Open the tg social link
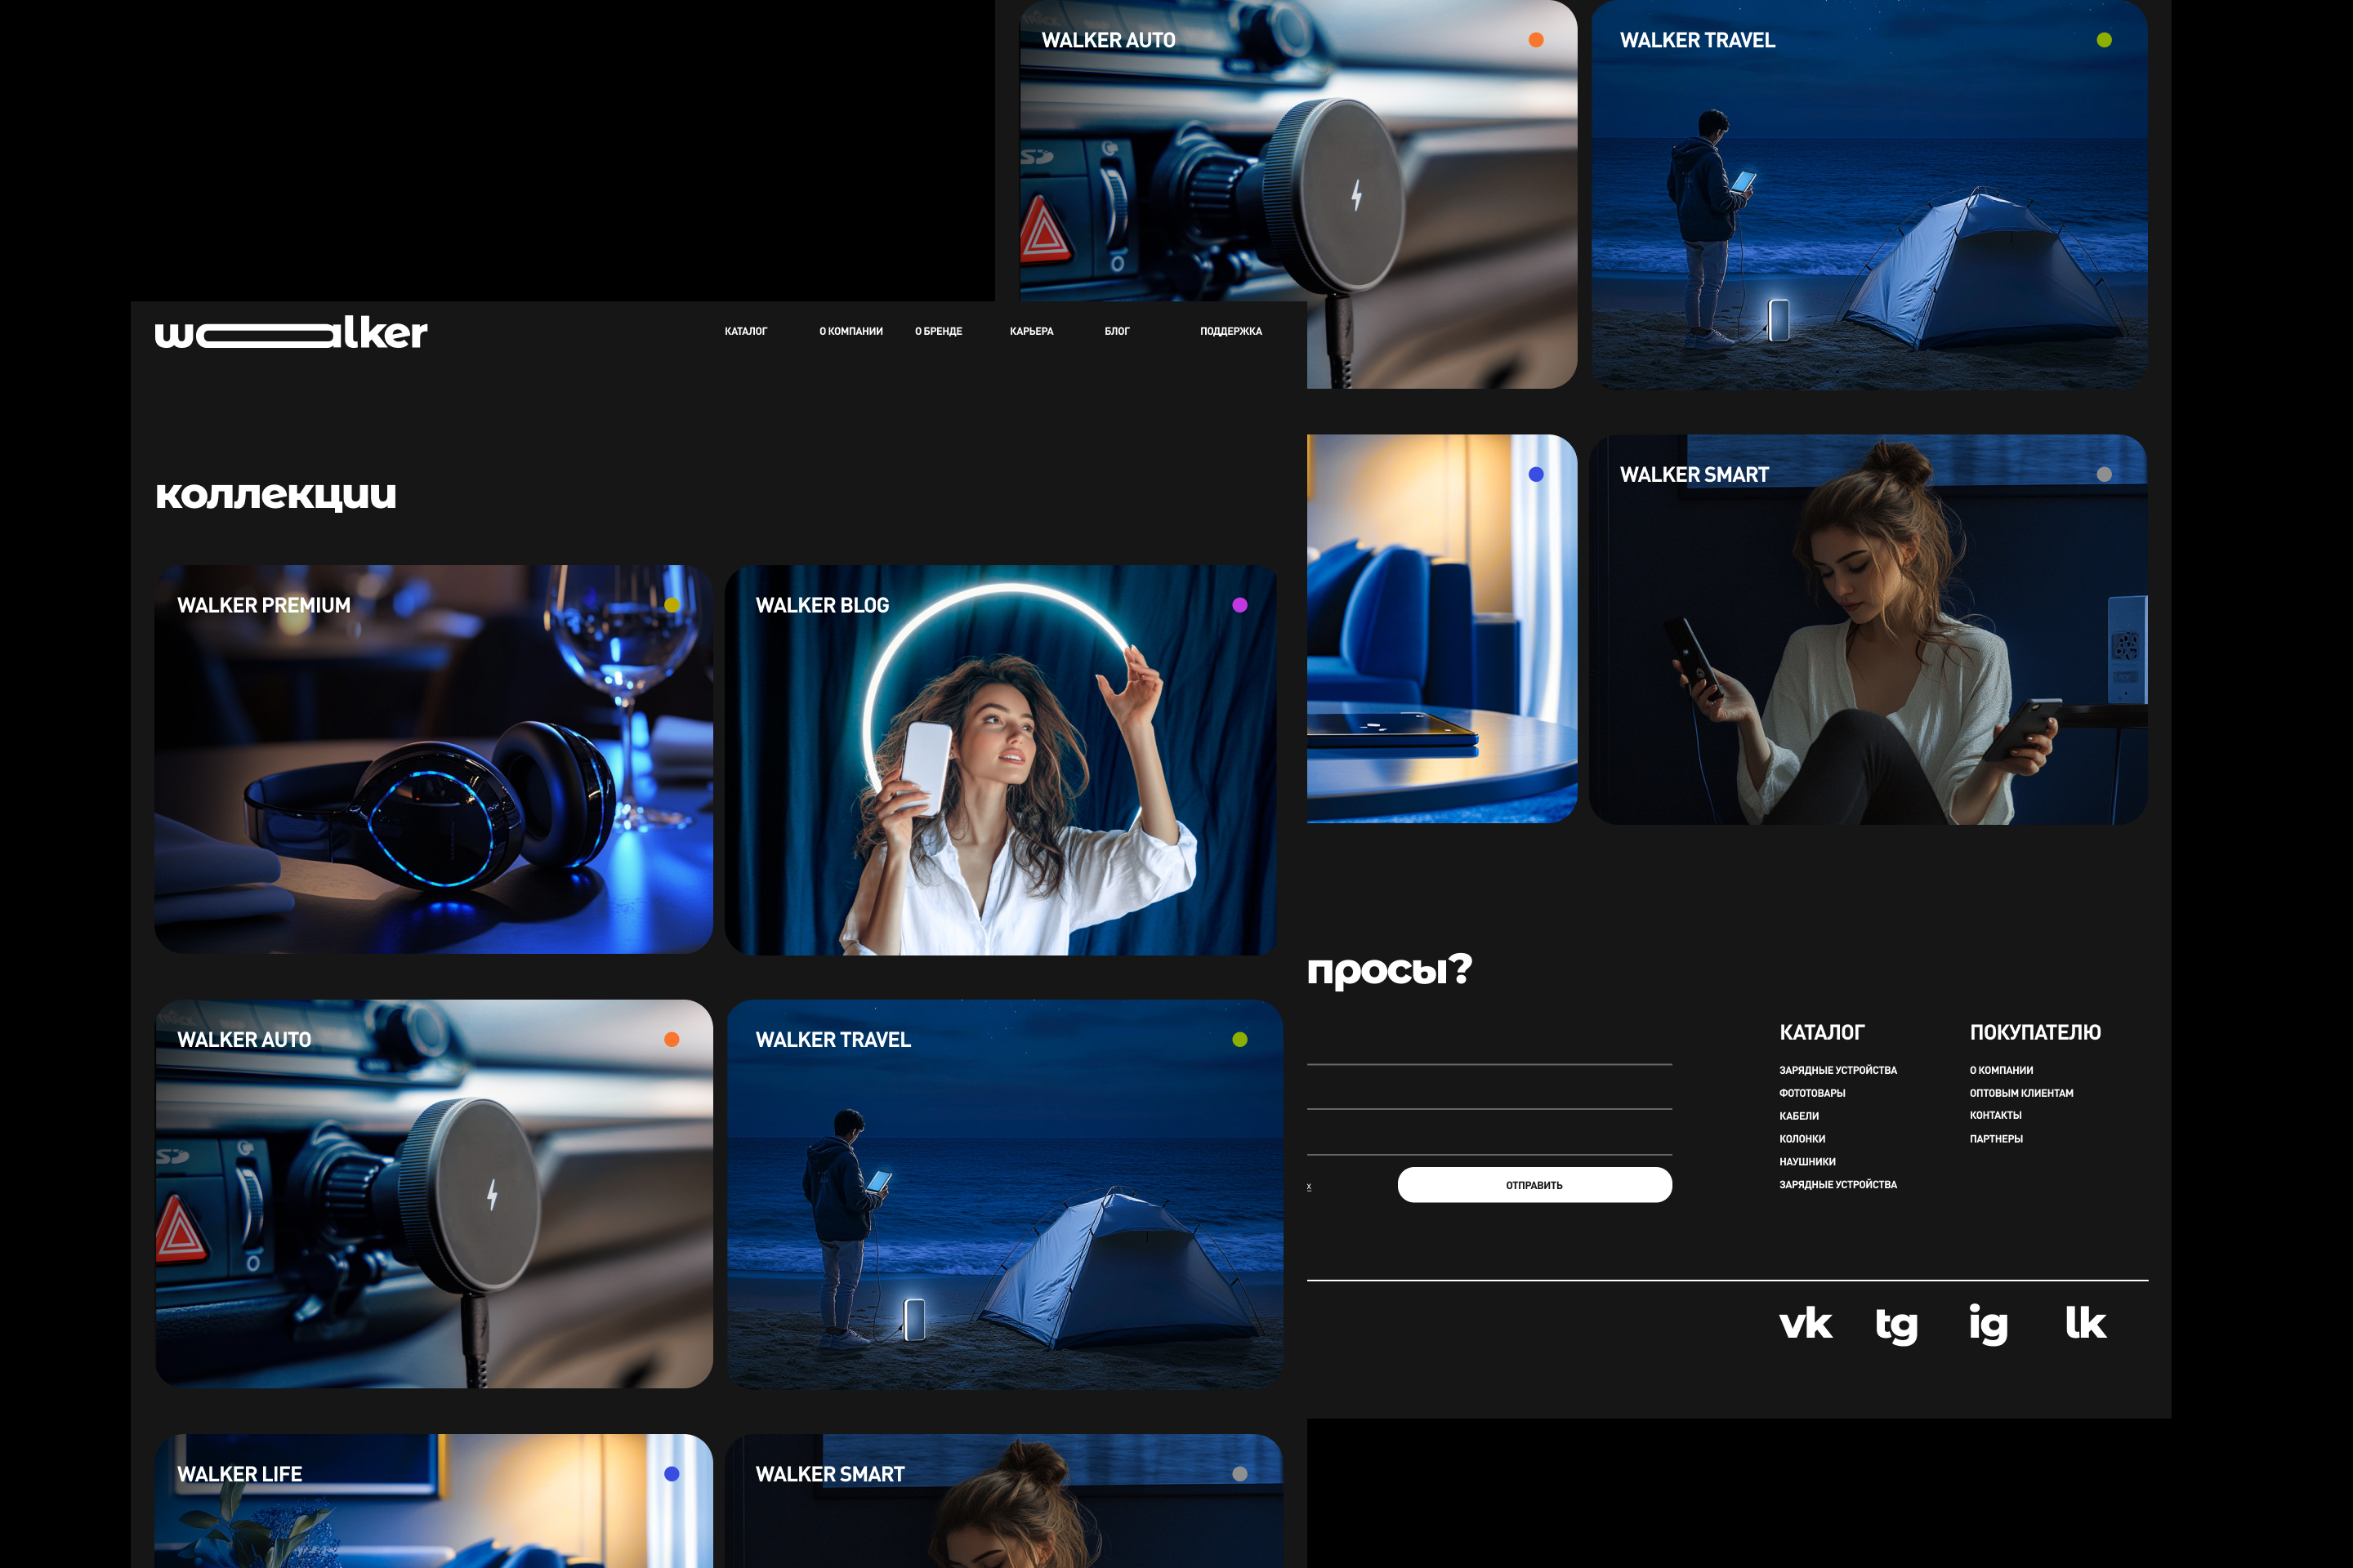 (x=1895, y=1325)
